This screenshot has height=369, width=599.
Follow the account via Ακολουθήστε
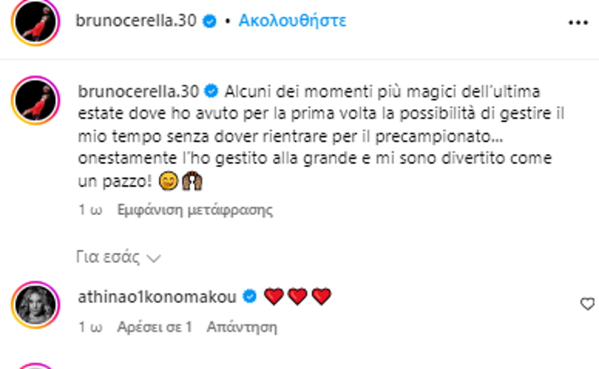[x=292, y=20]
